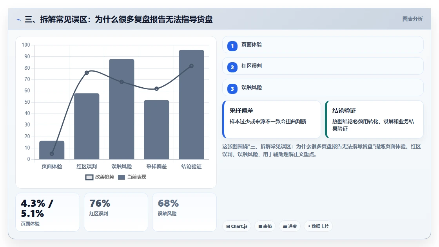This screenshot has width=439, height=247.
Task: Click the 改善趋势 legend label
Action: pyautogui.click(x=104, y=177)
